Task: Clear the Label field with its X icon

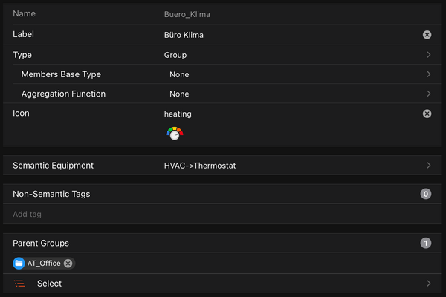Action: [x=427, y=35]
